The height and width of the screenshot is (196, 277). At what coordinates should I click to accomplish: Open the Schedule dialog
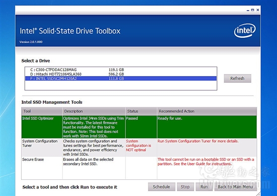pyautogui.click(x=162, y=187)
